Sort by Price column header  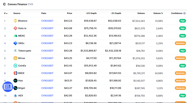click(70, 13)
